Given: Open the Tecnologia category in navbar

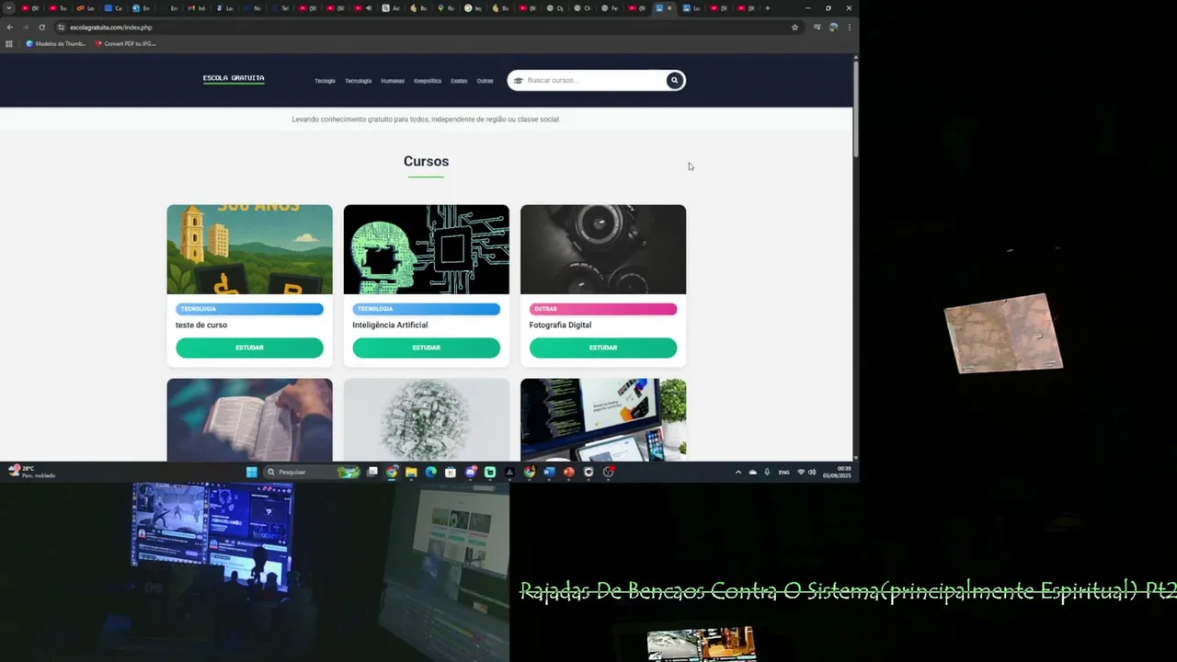Looking at the screenshot, I should pos(358,81).
